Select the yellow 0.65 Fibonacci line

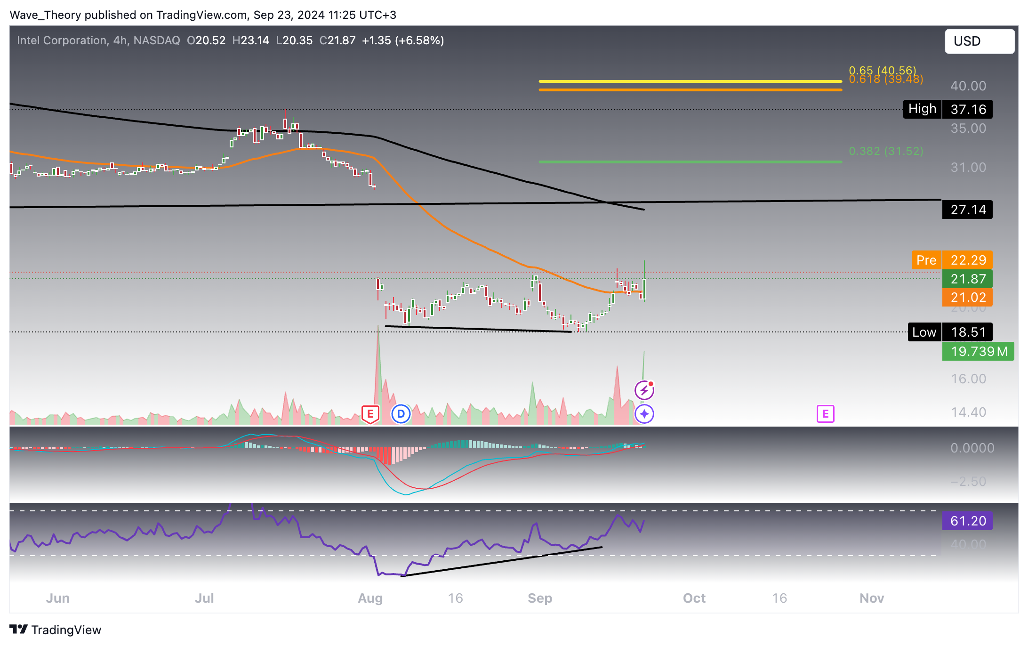pyautogui.click(x=690, y=81)
